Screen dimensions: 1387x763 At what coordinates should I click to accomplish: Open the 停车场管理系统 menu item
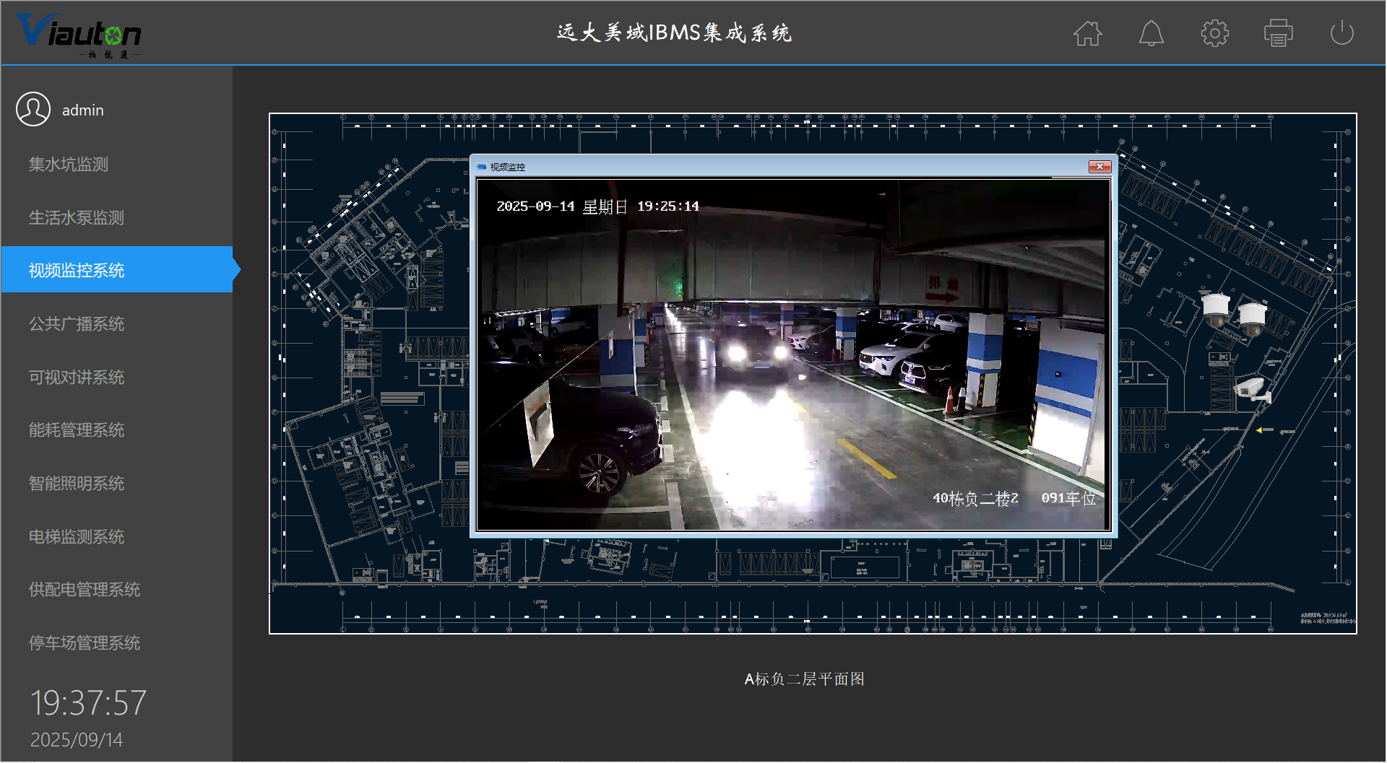pos(85,642)
